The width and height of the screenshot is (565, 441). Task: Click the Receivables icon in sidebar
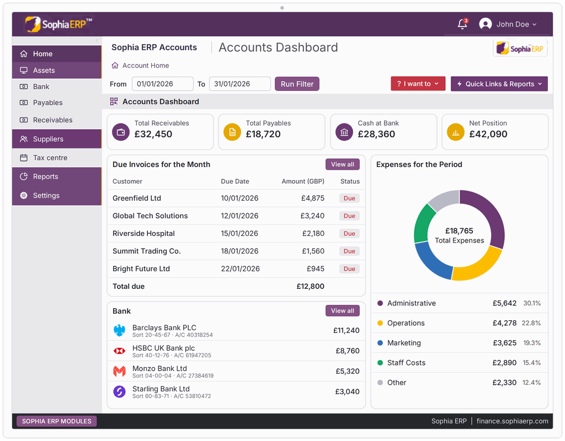click(24, 120)
